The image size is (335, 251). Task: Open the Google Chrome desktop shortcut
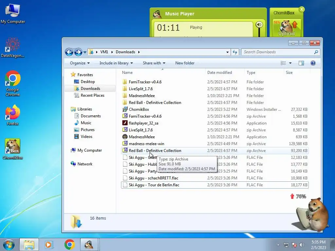pos(13,83)
